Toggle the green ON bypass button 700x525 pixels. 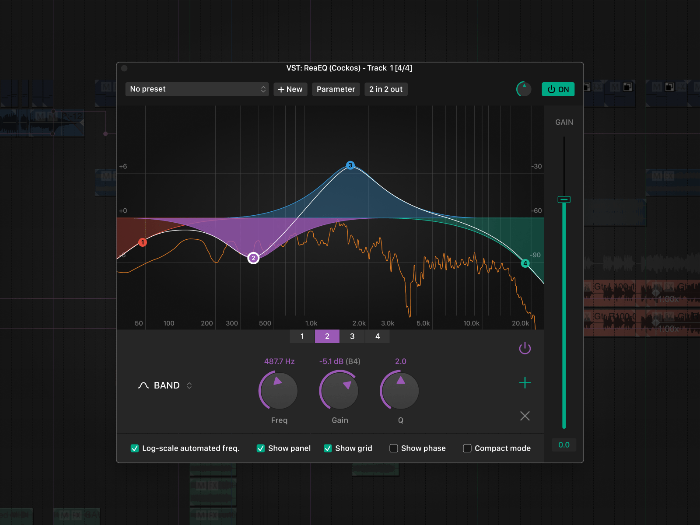(558, 89)
